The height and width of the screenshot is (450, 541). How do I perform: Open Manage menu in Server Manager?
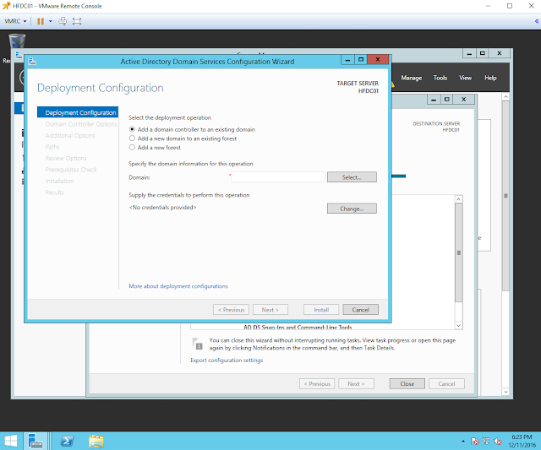[x=412, y=78]
